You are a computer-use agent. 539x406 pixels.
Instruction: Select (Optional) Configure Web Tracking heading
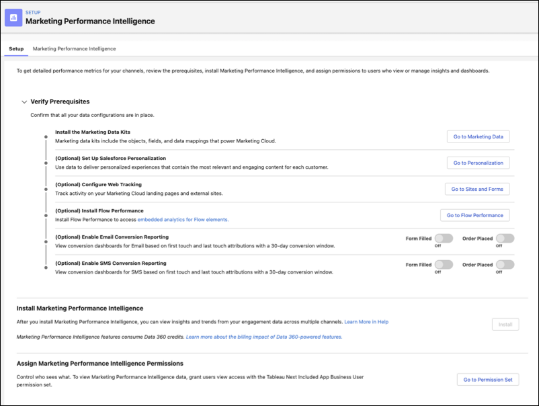[98, 184]
